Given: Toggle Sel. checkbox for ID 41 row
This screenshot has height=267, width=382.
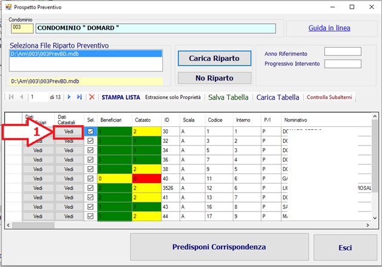Looking at the screenshot, I should (x=90, y=197).
